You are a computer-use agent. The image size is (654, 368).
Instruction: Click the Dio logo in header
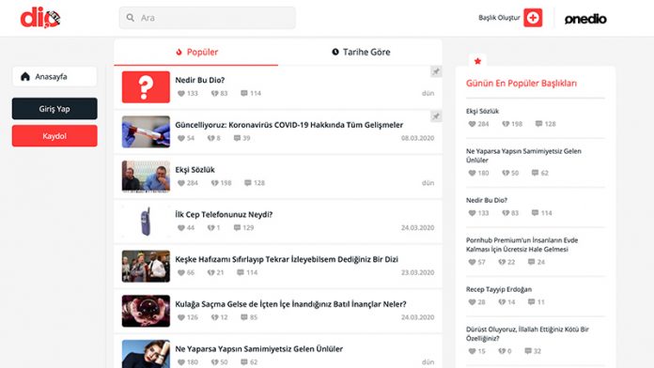pos(40,18)
